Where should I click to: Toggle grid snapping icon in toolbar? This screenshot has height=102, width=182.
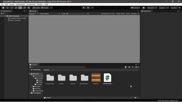[51, 8]
